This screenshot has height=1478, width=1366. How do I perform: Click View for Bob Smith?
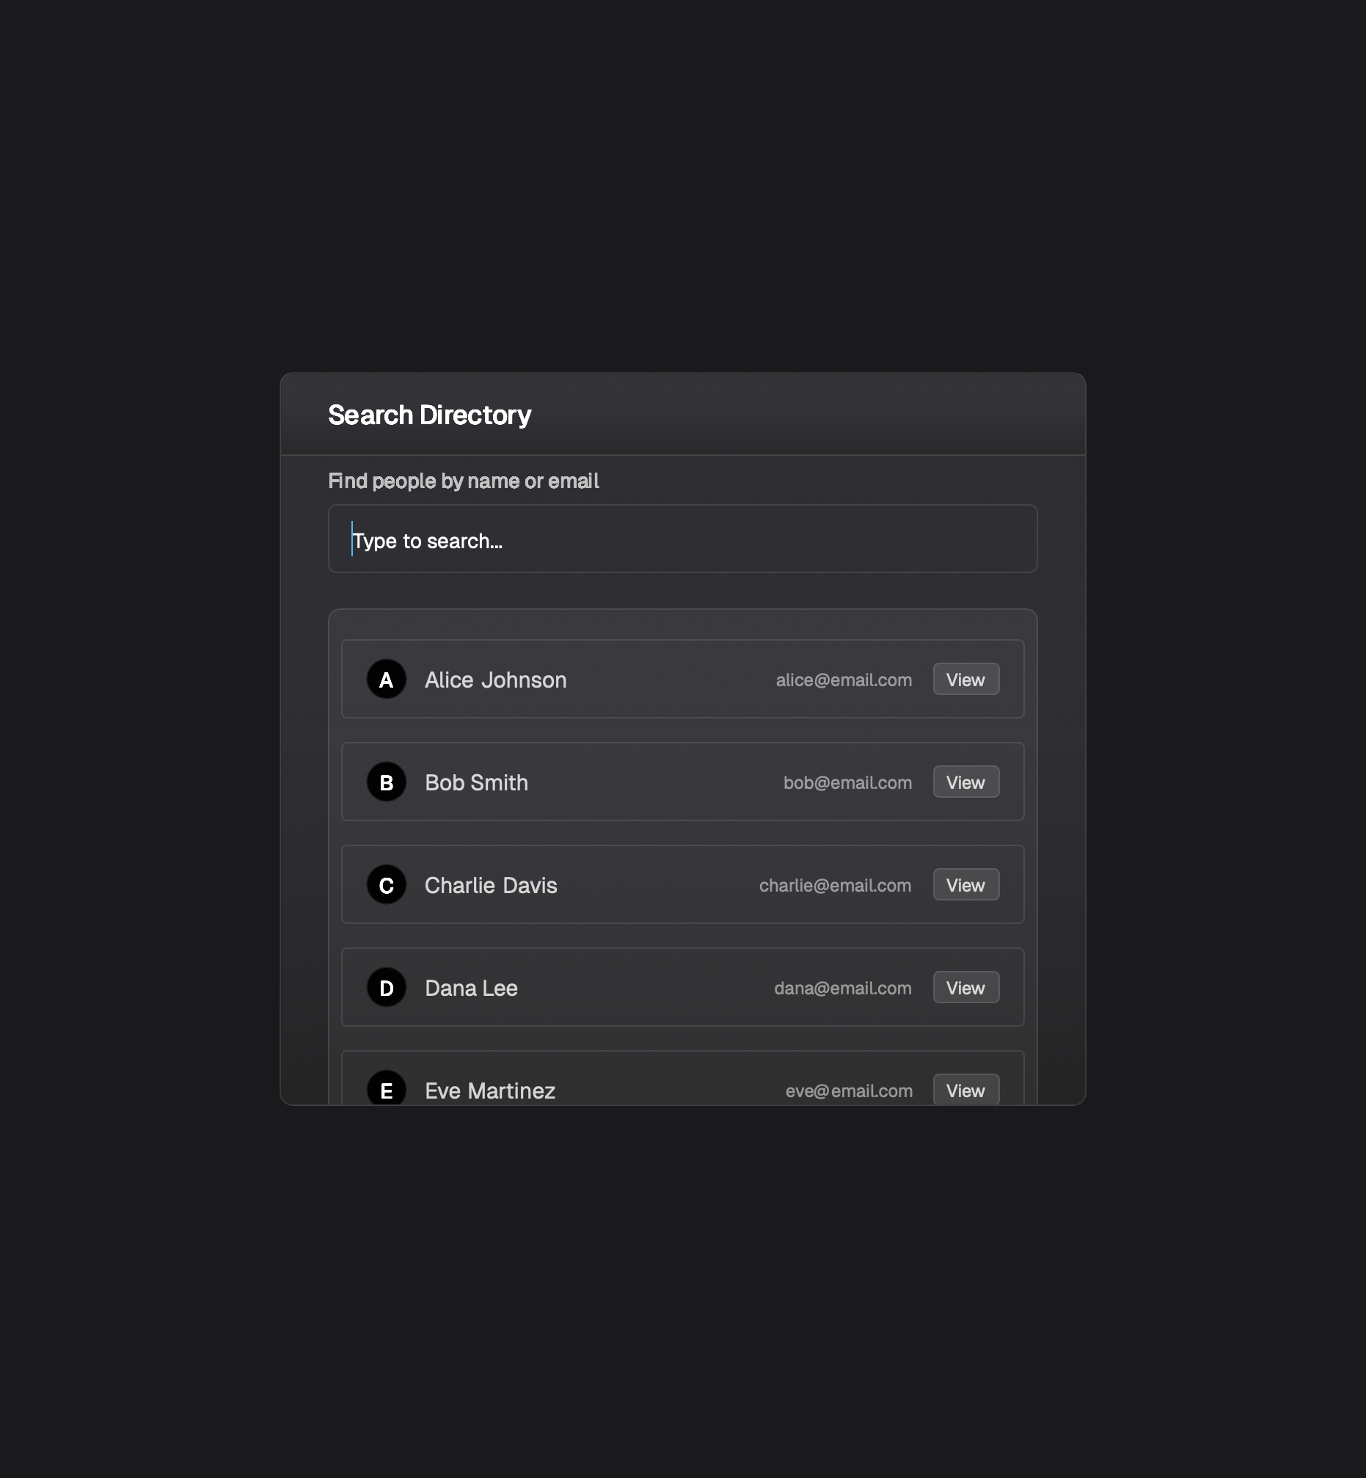tap(965, 782)
